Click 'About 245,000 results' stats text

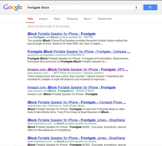[x=48, y=27]
